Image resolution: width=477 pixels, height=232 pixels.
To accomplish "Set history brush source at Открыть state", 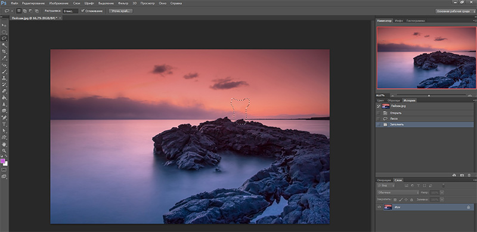I will click(x=379, y=113).
